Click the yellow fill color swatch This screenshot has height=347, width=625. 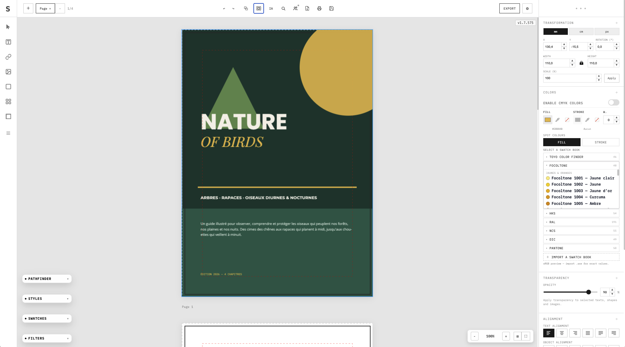click(548, 120)
